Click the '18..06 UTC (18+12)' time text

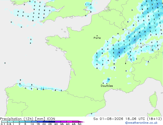(x=143, y=119)
